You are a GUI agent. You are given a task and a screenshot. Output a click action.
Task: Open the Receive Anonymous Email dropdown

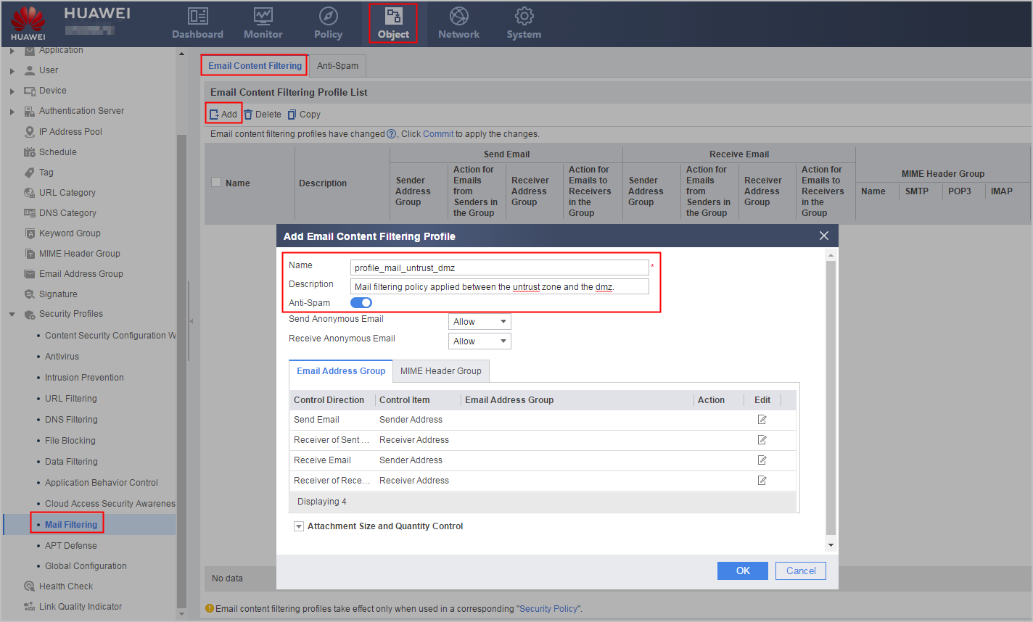[x=480, y=341]
